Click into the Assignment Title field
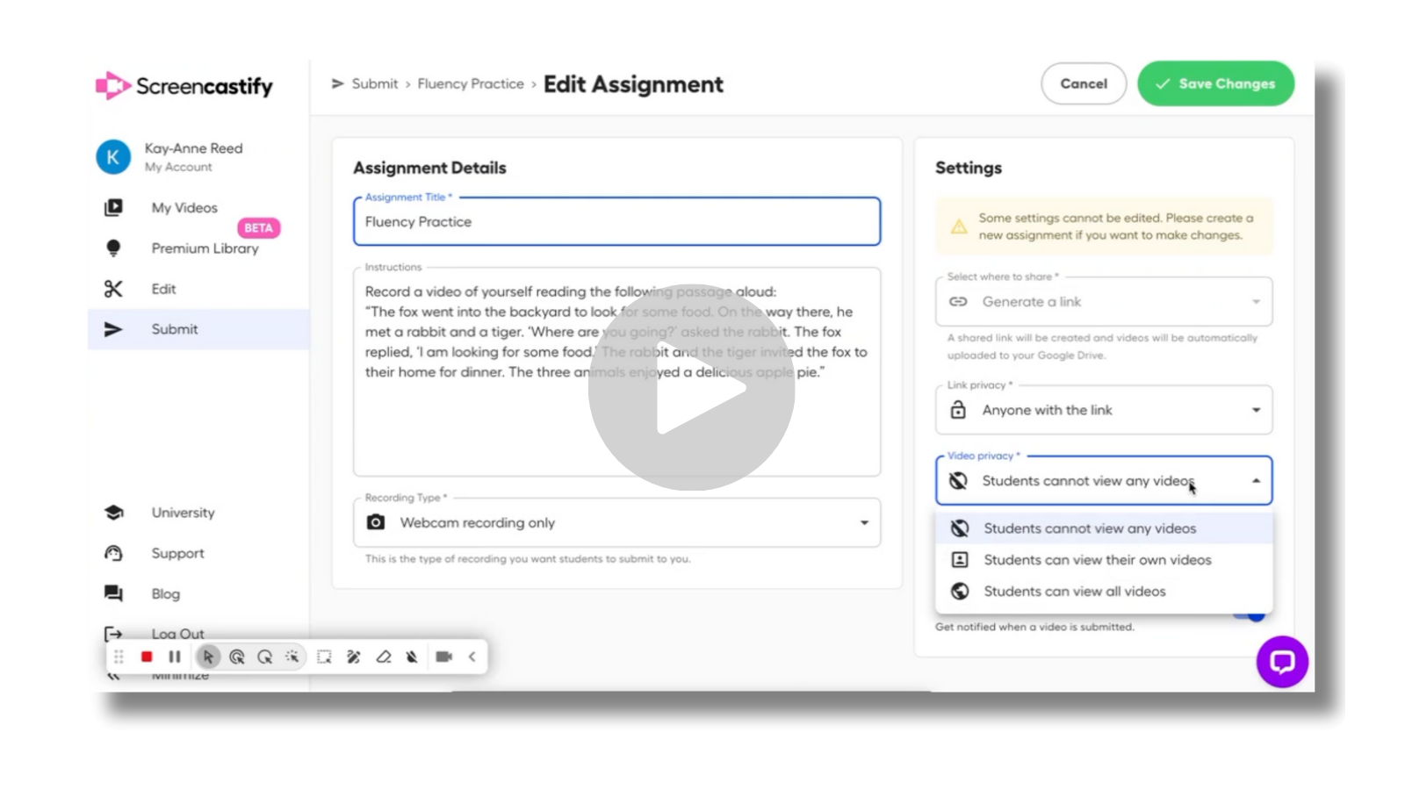This screenshot has width=1405, height=790. tap(616, 222)
